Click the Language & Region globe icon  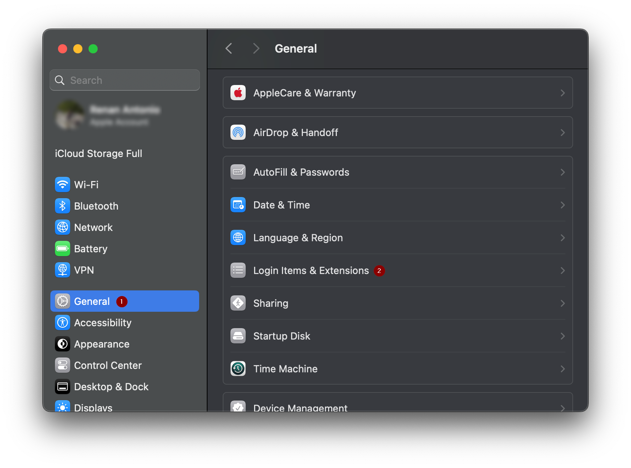pos(238,238)
